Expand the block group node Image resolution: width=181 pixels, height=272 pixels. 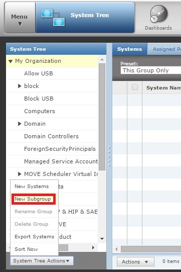[20, 86]
